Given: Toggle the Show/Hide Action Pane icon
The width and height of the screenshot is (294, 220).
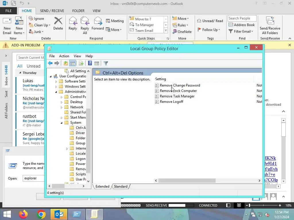Looking at the screenshot, I should pyautogui.click(x=97, y=63).
